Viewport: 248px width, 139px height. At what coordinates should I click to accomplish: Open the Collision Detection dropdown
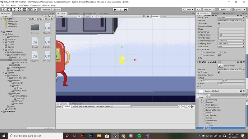[231, 40]
